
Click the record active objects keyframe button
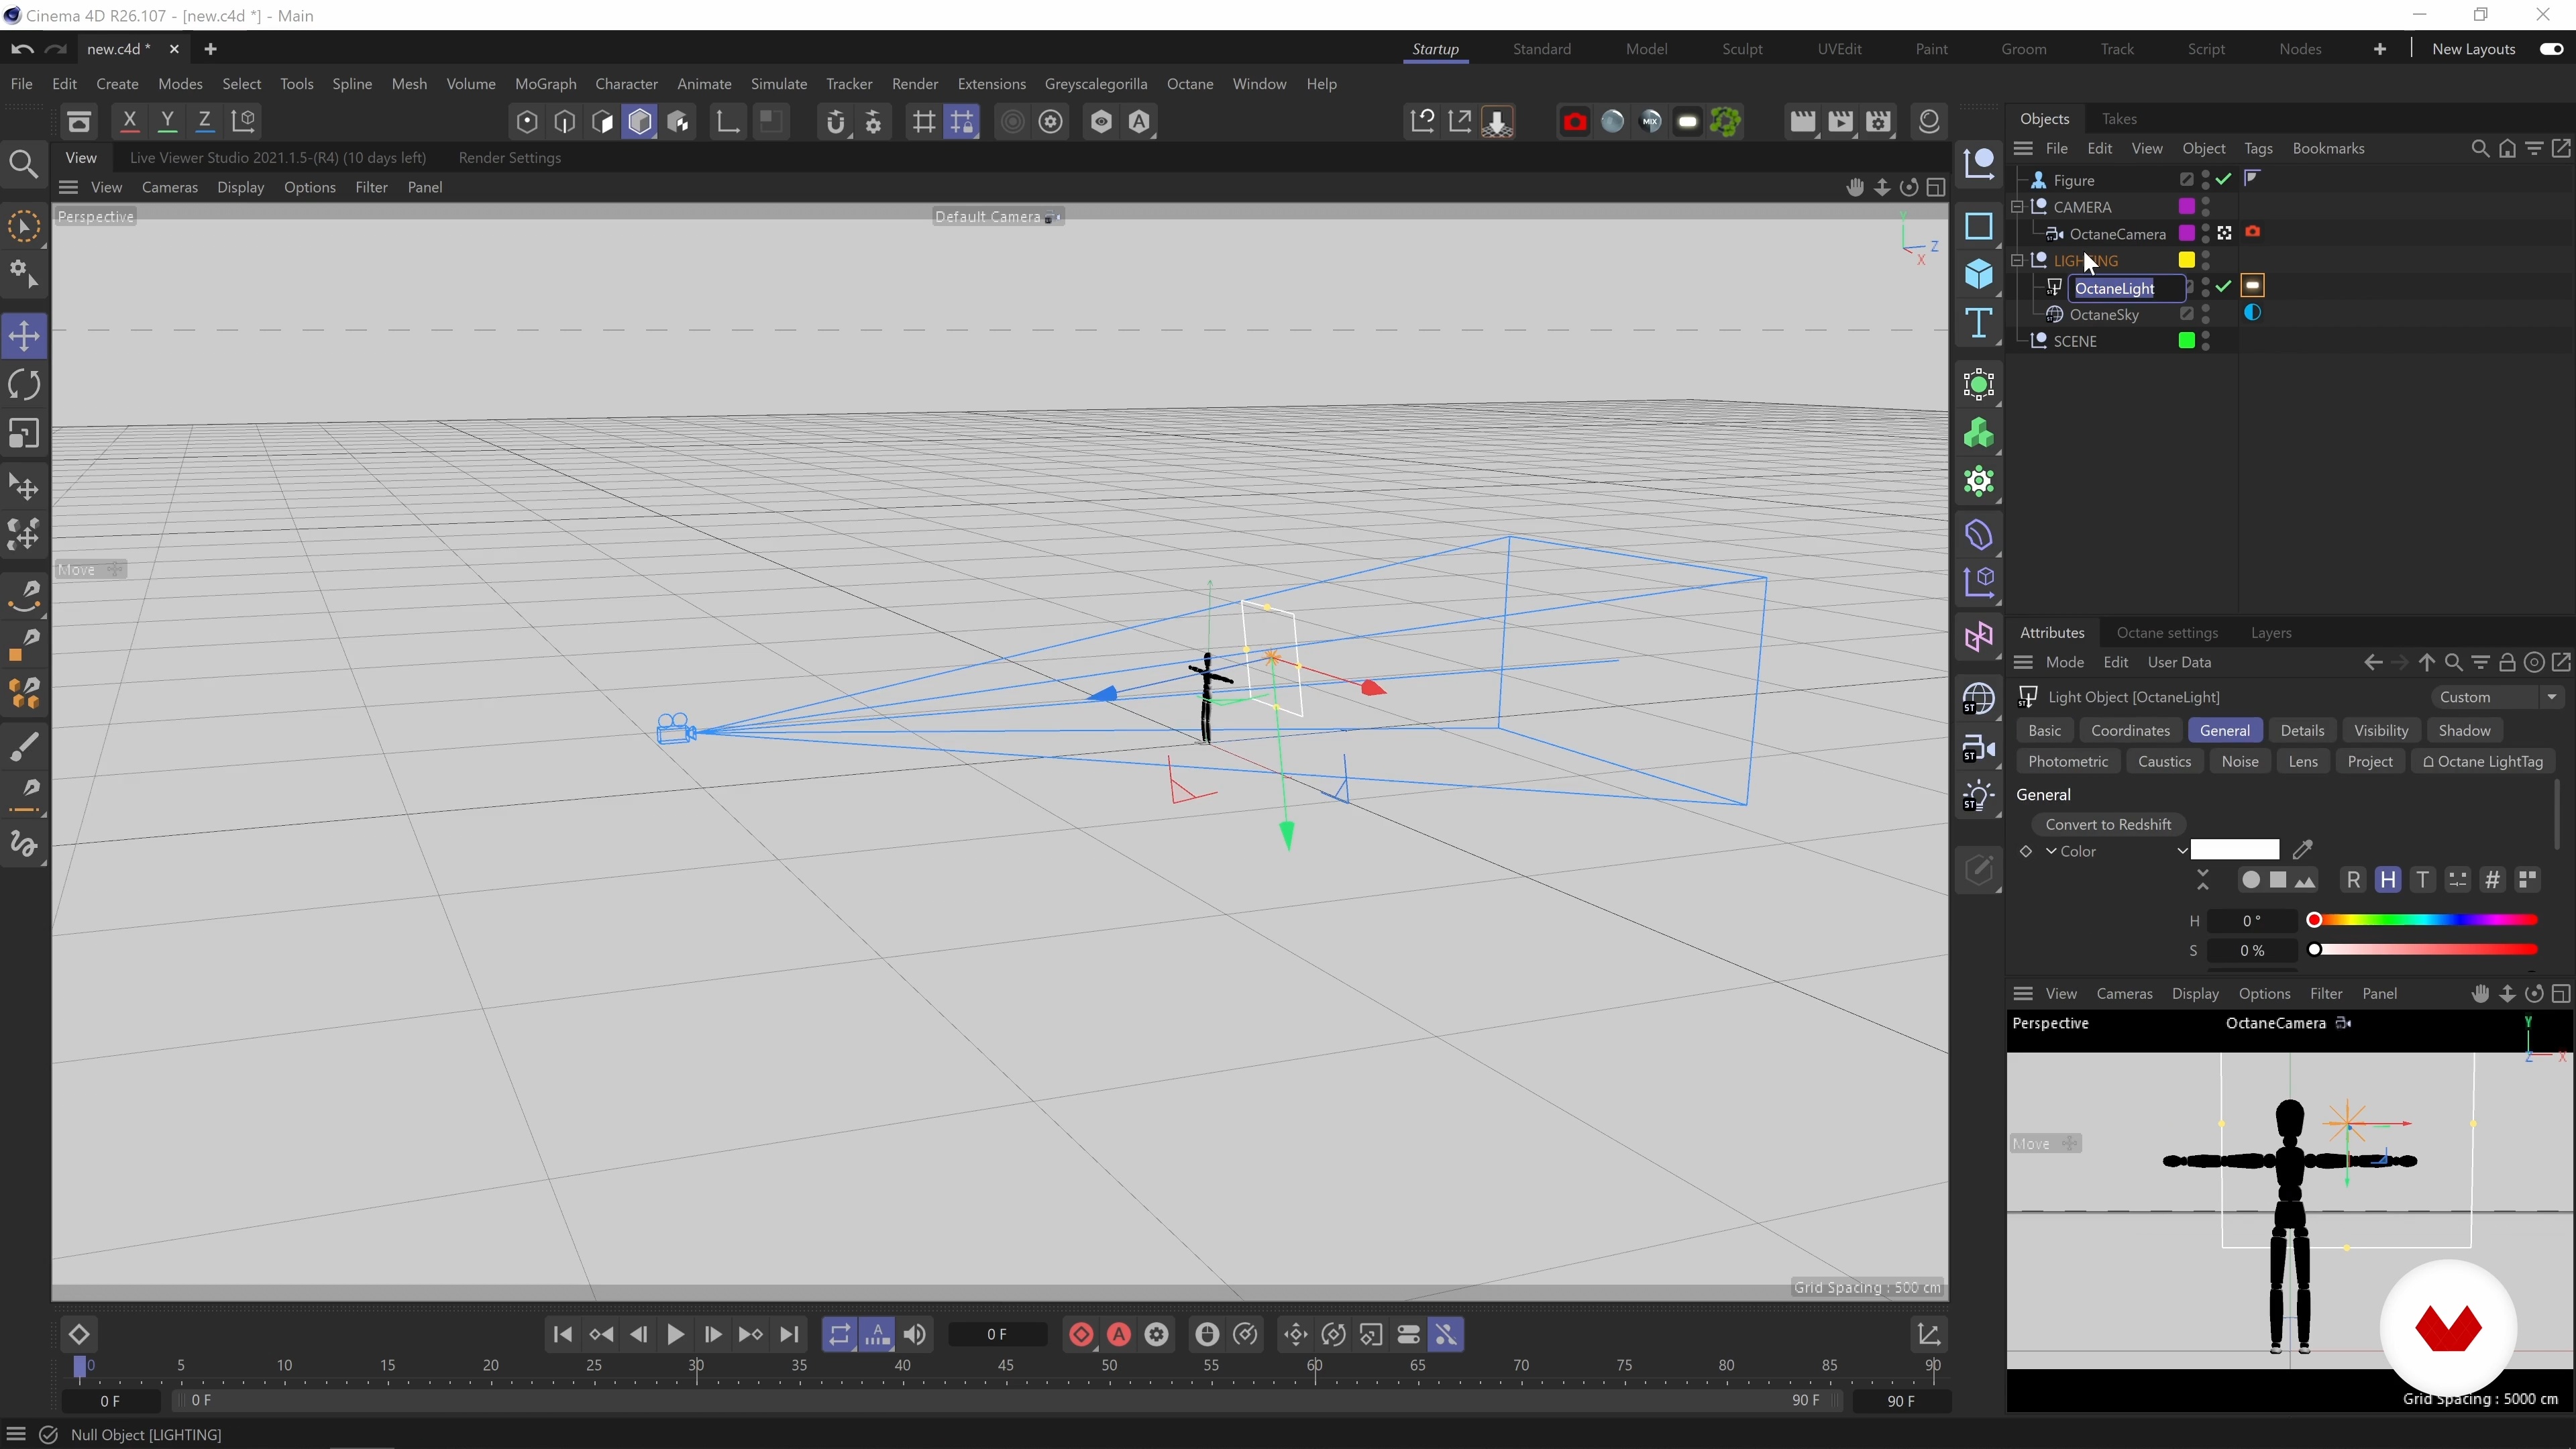pos(1081,1335)
